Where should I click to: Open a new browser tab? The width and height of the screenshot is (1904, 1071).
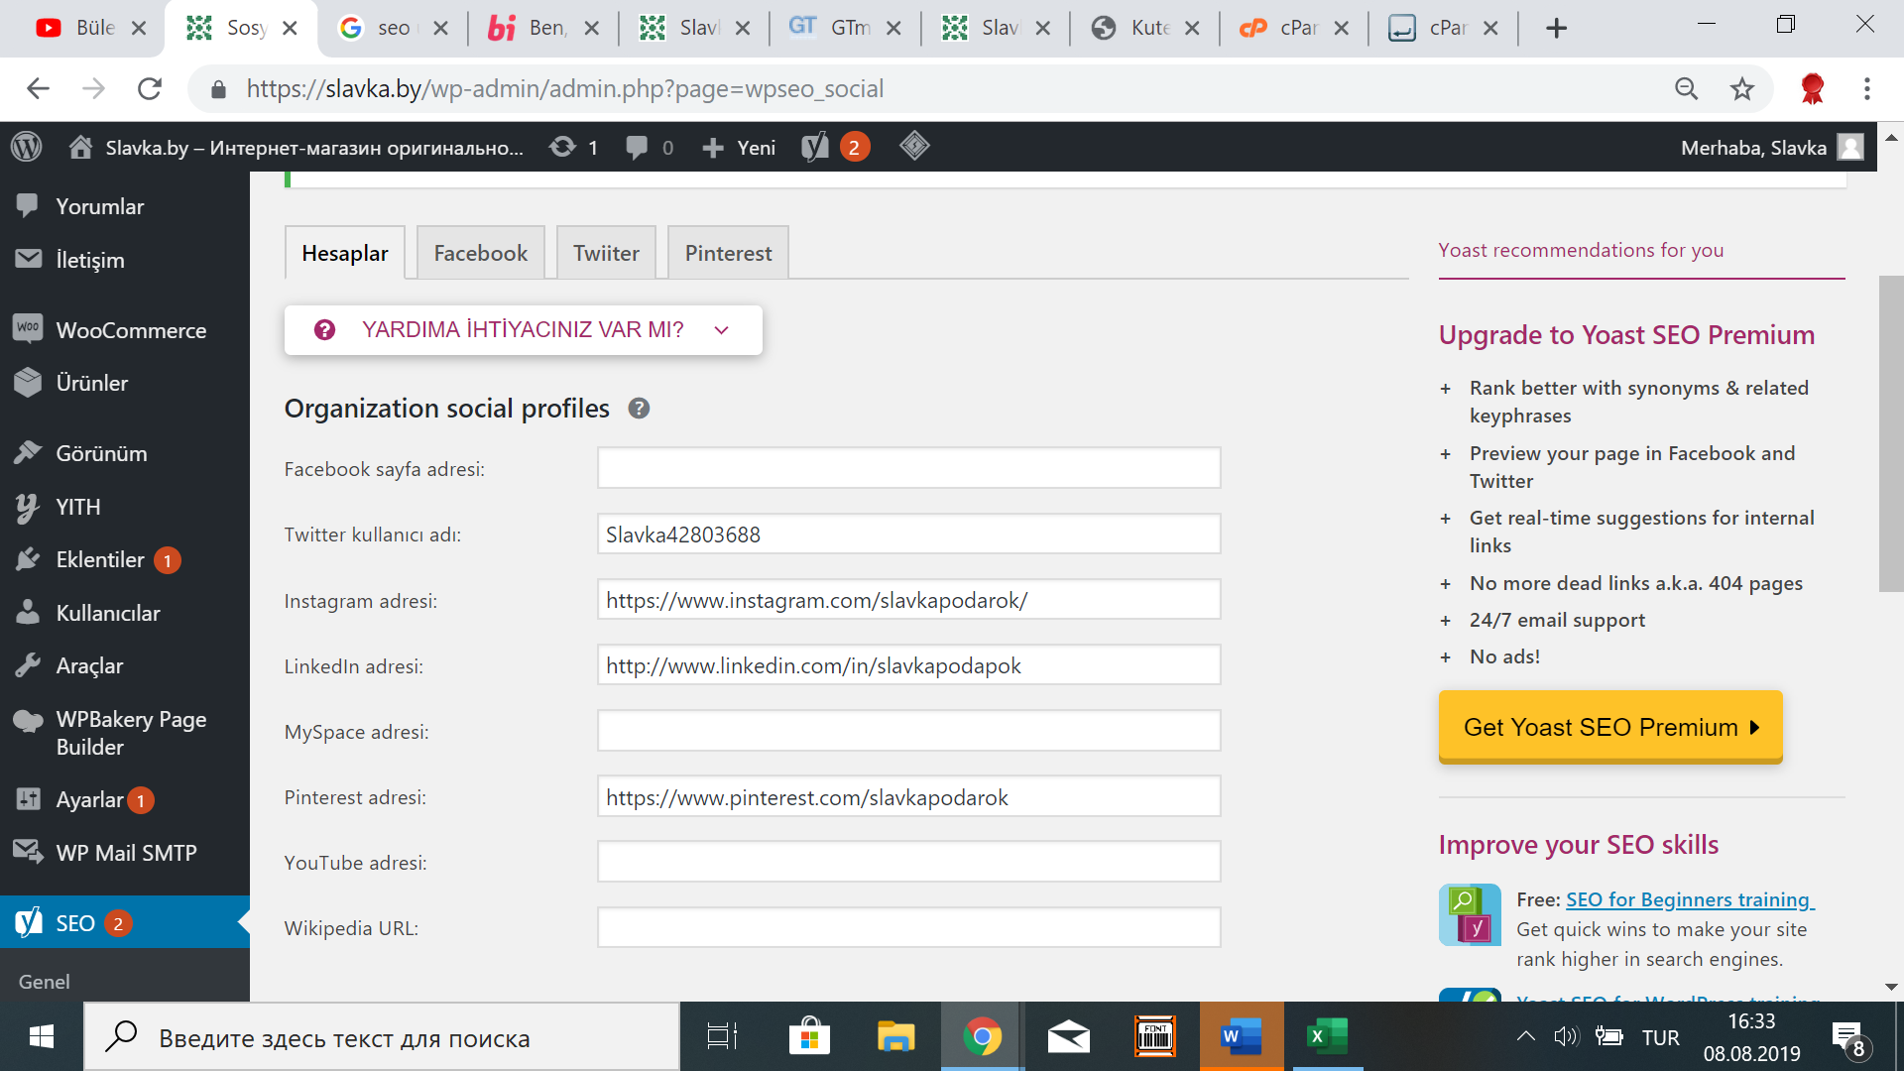coord(1556,29)
